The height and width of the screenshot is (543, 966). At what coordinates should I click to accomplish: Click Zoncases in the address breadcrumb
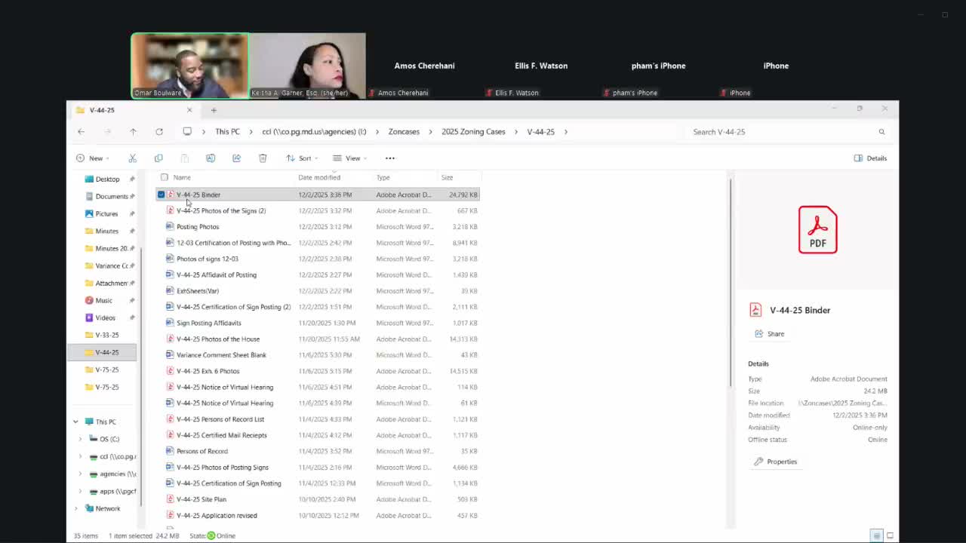404,132
